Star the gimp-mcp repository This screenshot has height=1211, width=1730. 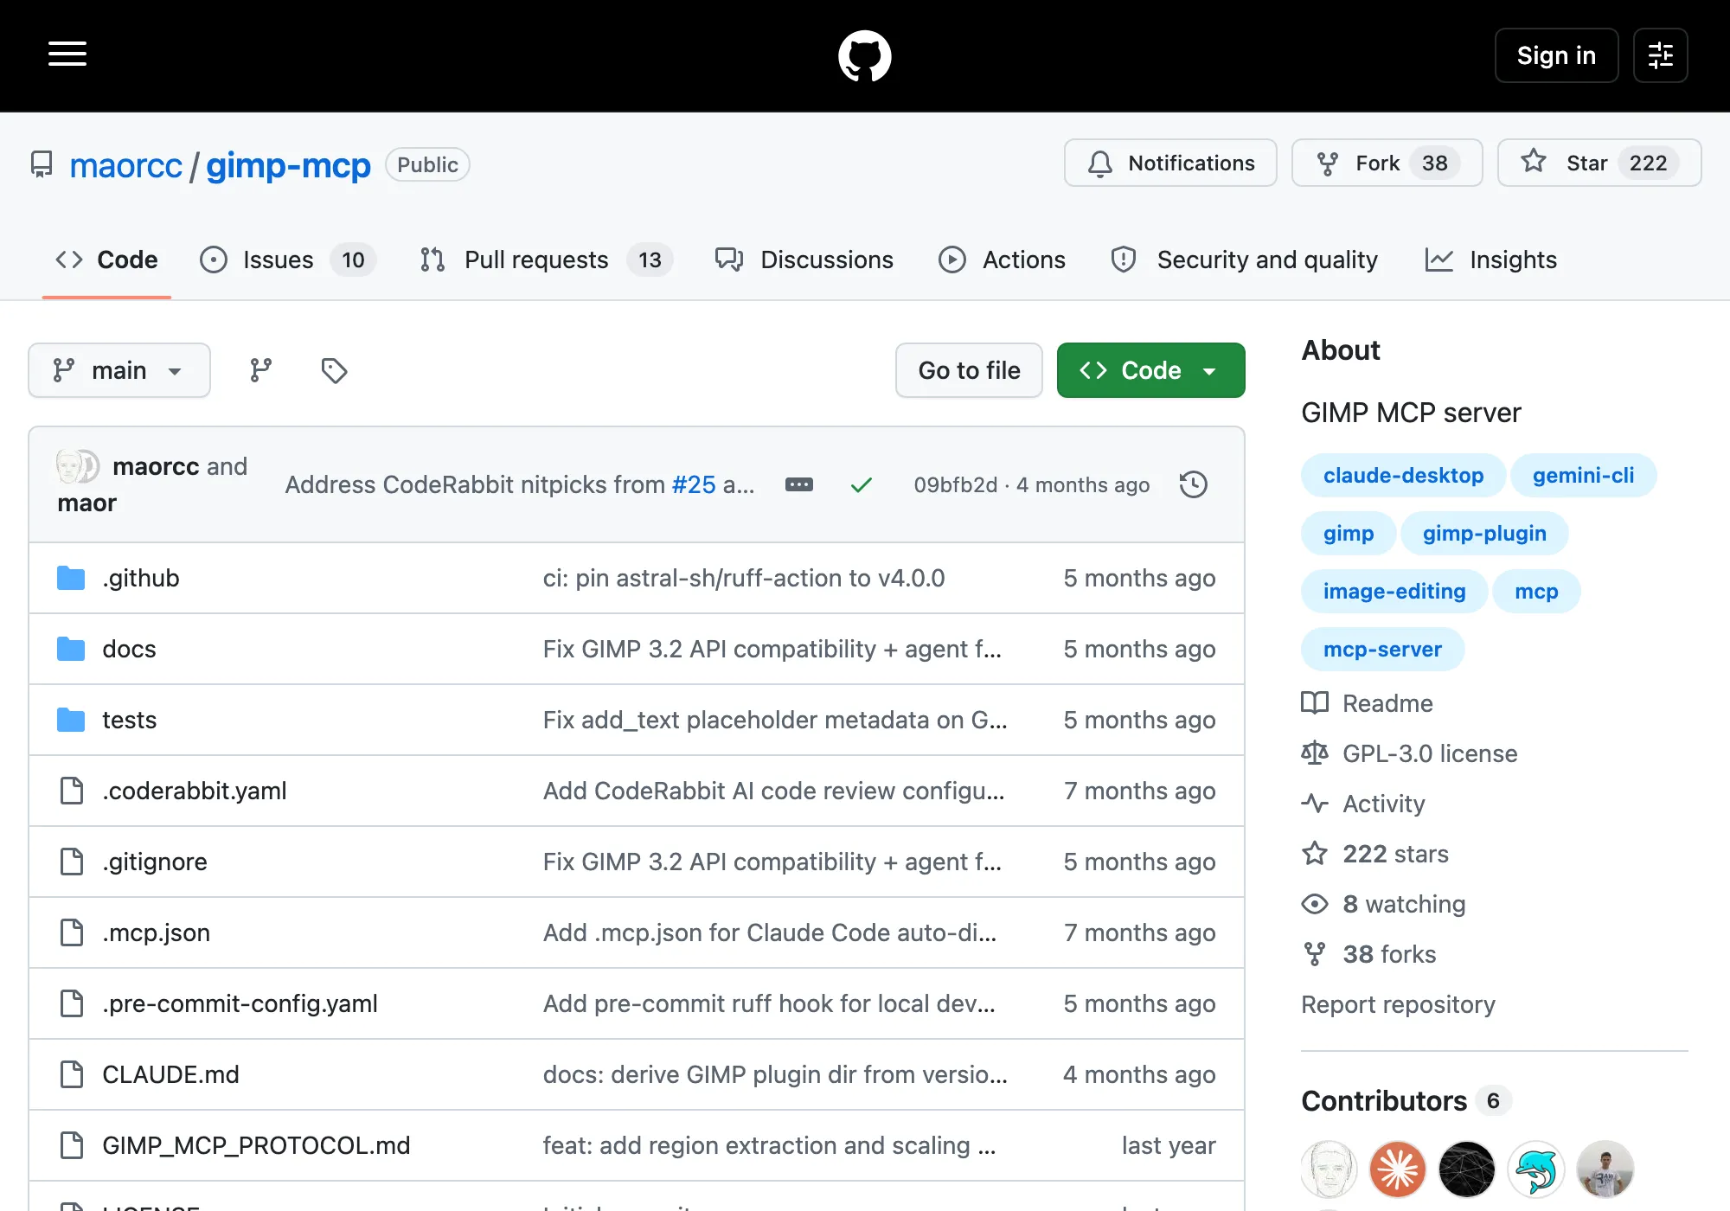[1599, 163]
